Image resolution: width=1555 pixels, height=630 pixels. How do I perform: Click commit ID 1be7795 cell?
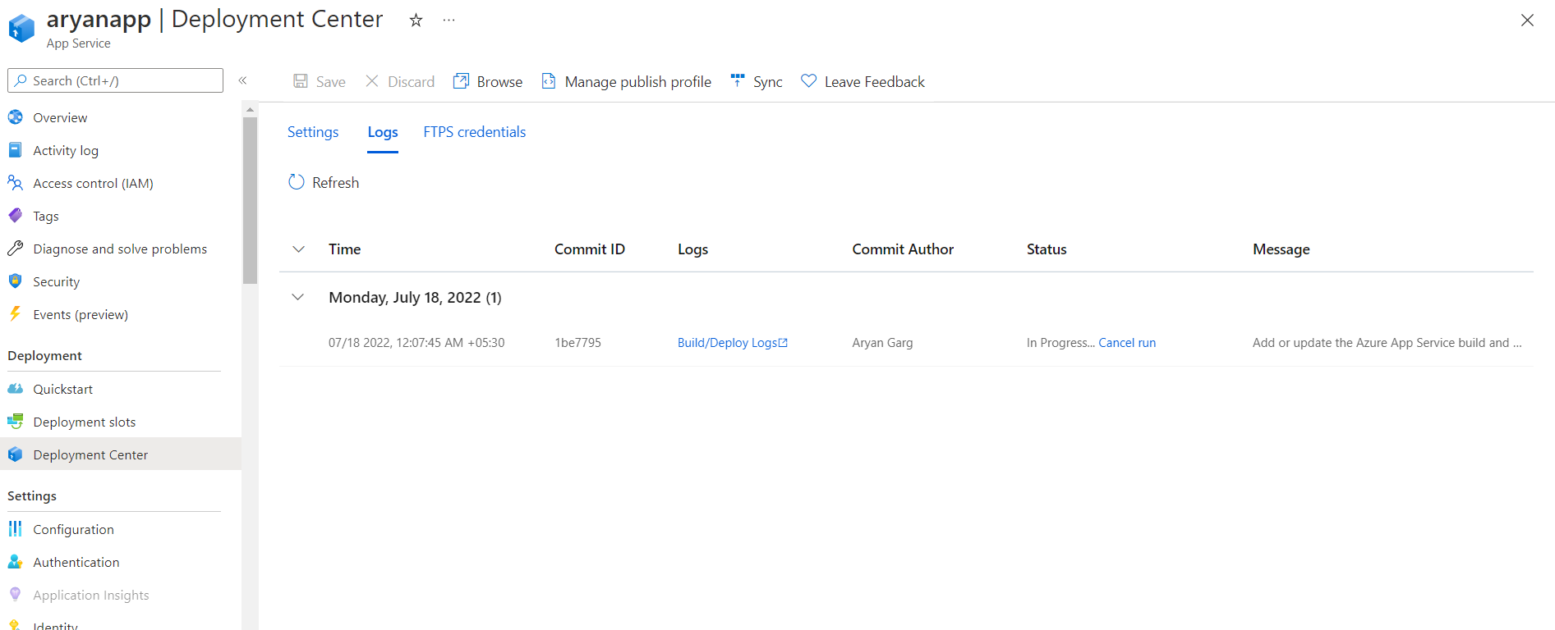point(578,343)
